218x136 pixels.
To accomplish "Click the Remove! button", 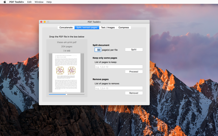I will 134,93.
